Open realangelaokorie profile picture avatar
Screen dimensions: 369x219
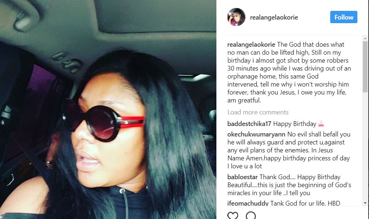(x=236, y=17)
